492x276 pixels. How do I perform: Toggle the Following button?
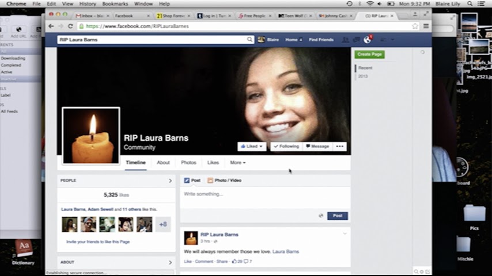point(286,147)
